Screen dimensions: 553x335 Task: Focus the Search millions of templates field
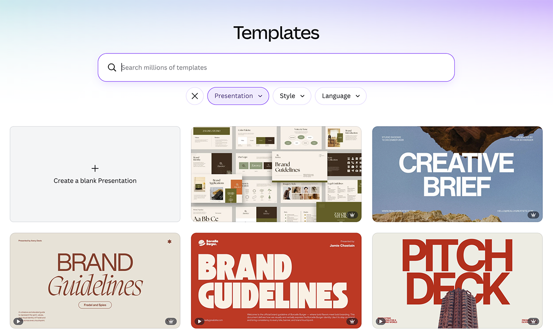point(276,68)
